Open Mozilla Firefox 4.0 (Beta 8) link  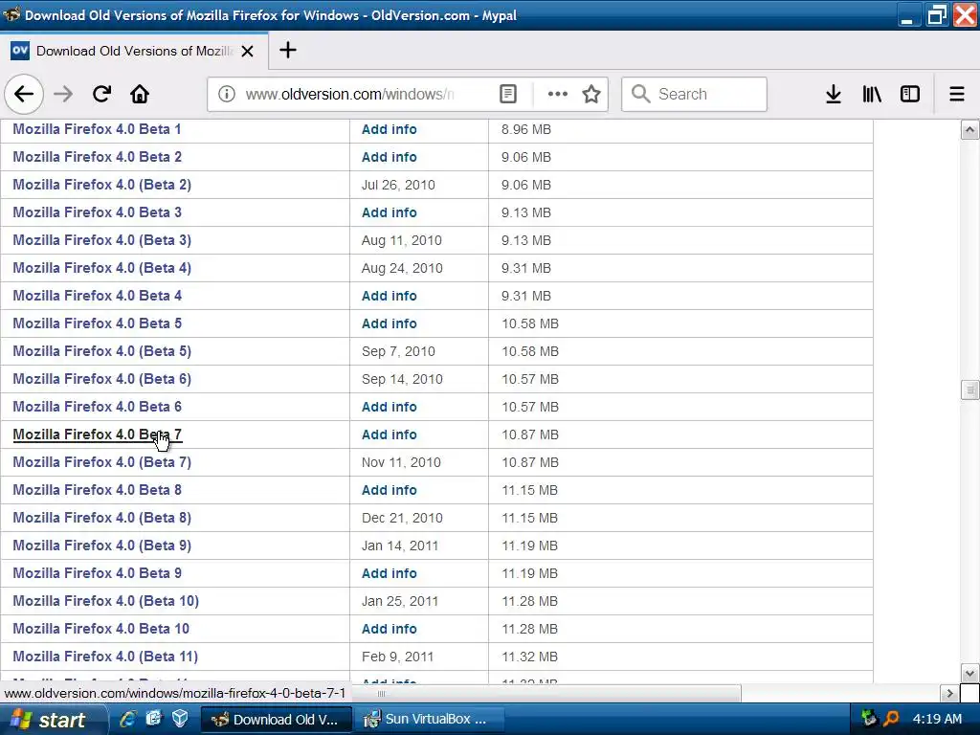[x=101, y=518]
